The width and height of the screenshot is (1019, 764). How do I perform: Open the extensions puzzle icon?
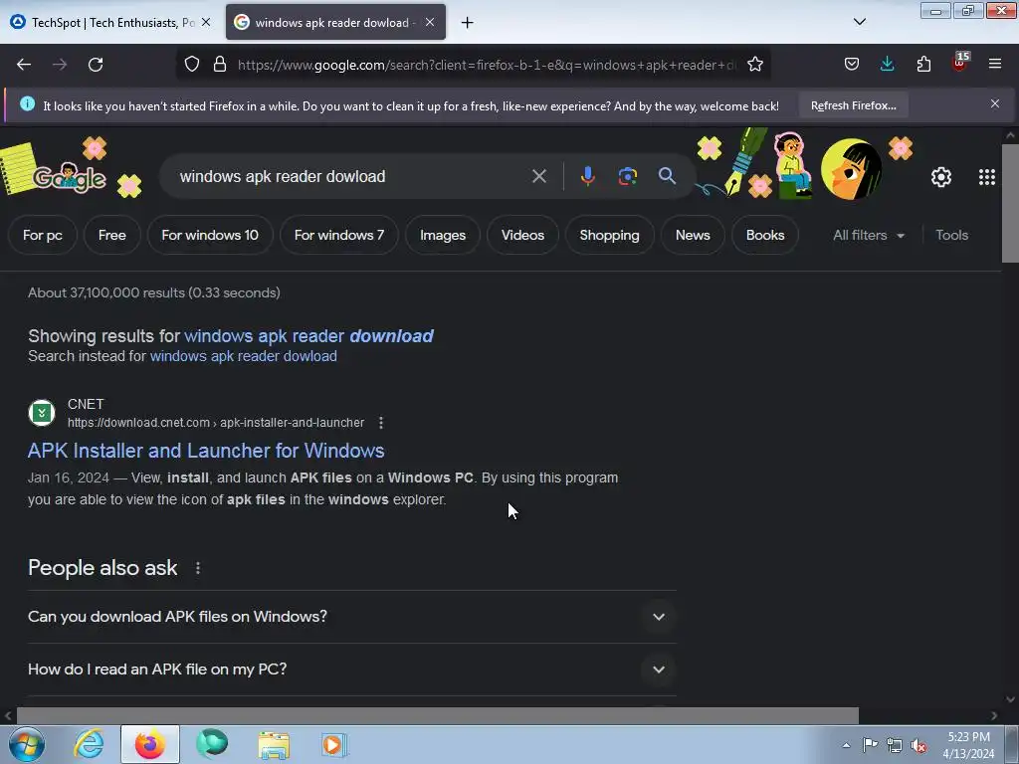pyautogui.click(x=923, y=65)
